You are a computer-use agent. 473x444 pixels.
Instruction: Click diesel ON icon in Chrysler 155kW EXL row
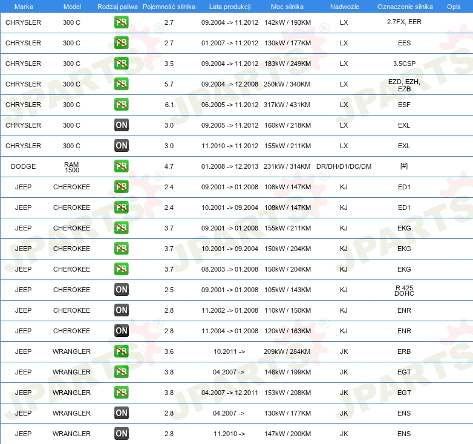[121, 146]
